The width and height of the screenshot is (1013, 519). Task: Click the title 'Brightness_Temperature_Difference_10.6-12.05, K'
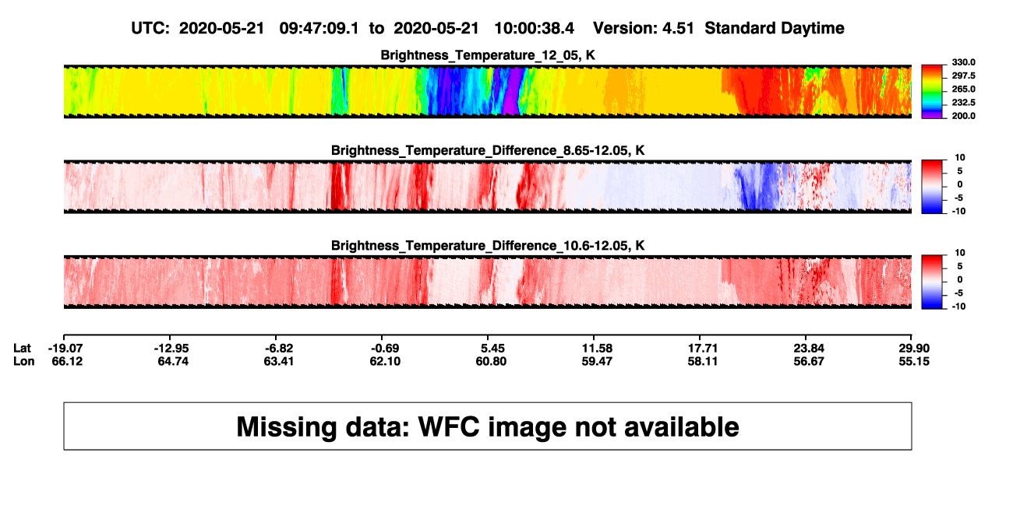tap(488, 246)
